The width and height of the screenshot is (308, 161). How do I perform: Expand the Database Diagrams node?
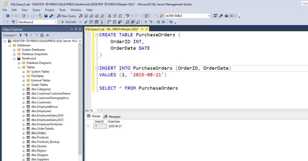coord(19,63)
